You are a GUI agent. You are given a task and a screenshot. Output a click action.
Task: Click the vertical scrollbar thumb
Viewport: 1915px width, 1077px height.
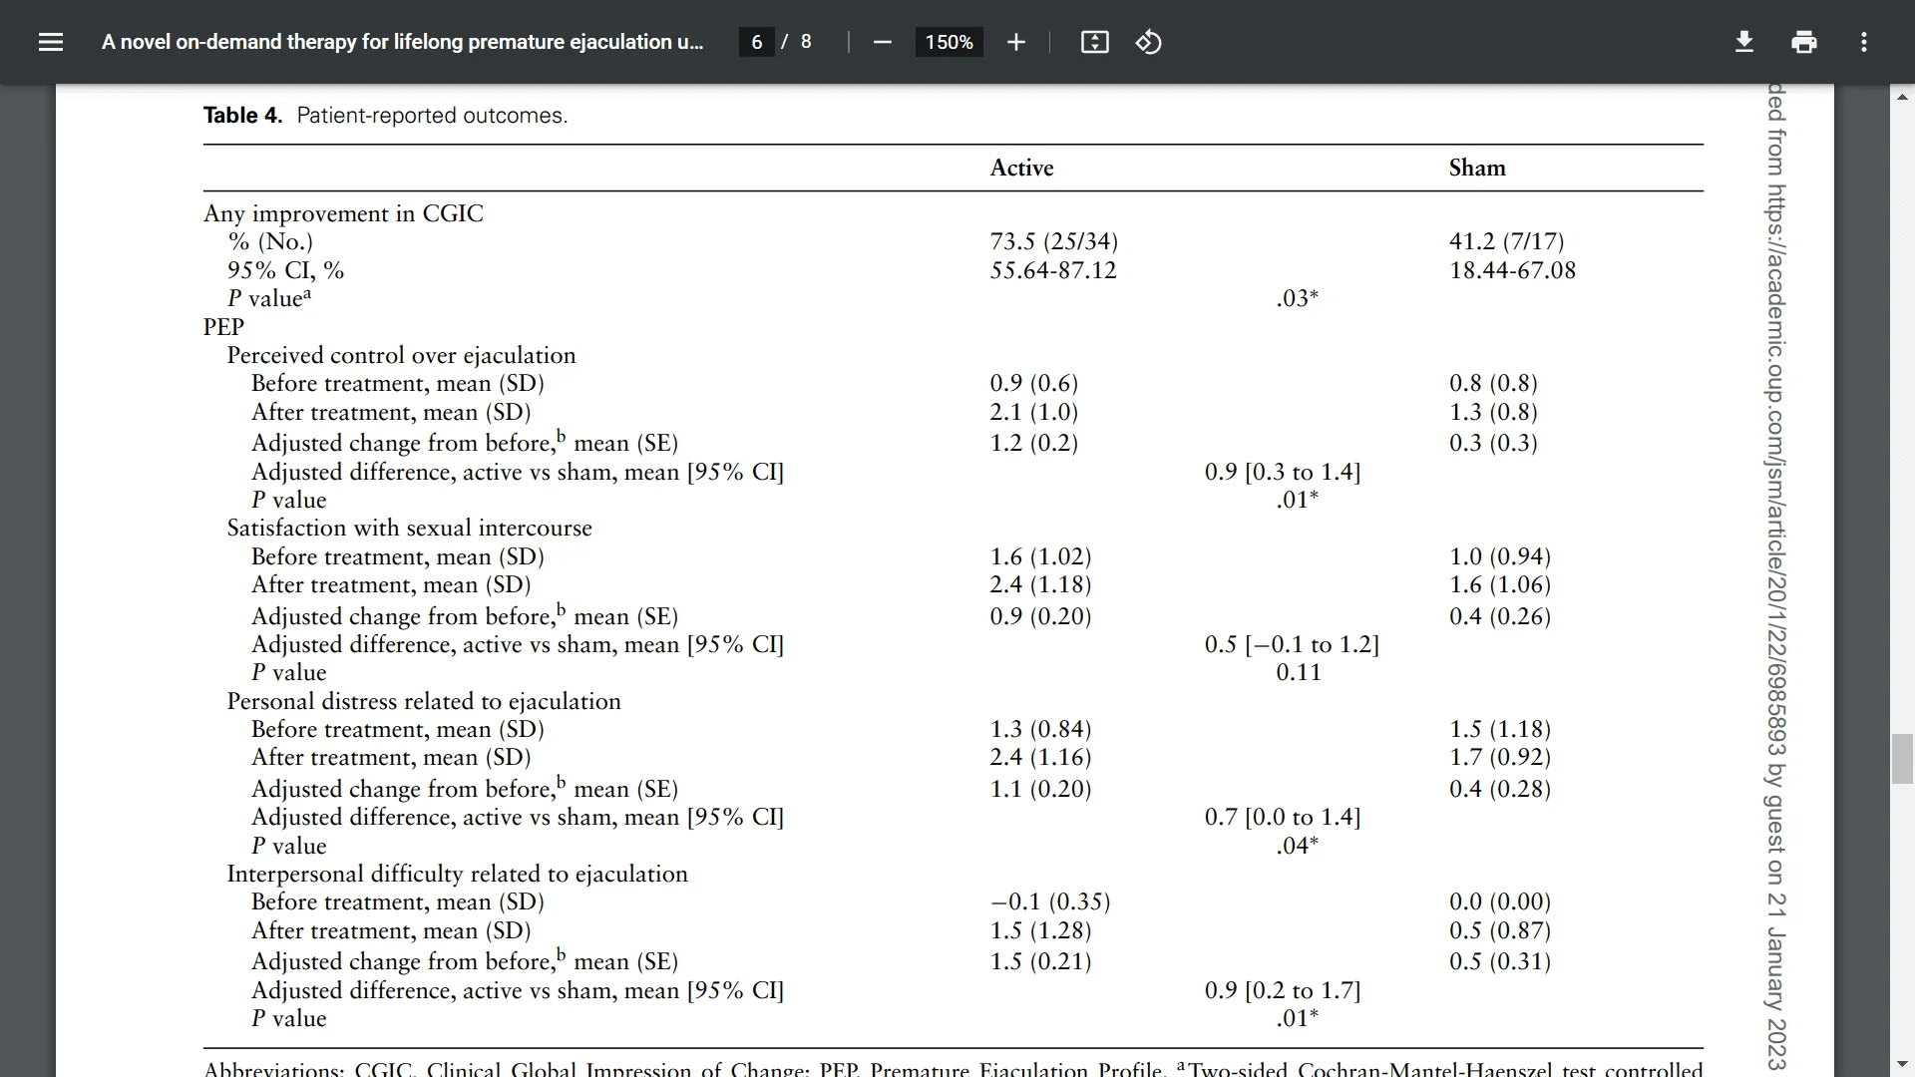point(1902,759)
